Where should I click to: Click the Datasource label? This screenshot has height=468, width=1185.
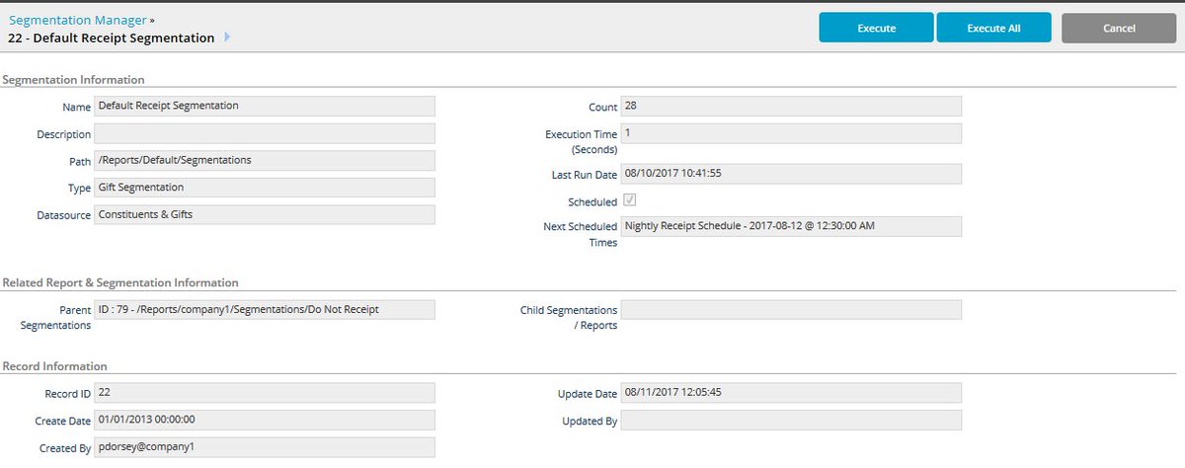click(x=64, y=215)
